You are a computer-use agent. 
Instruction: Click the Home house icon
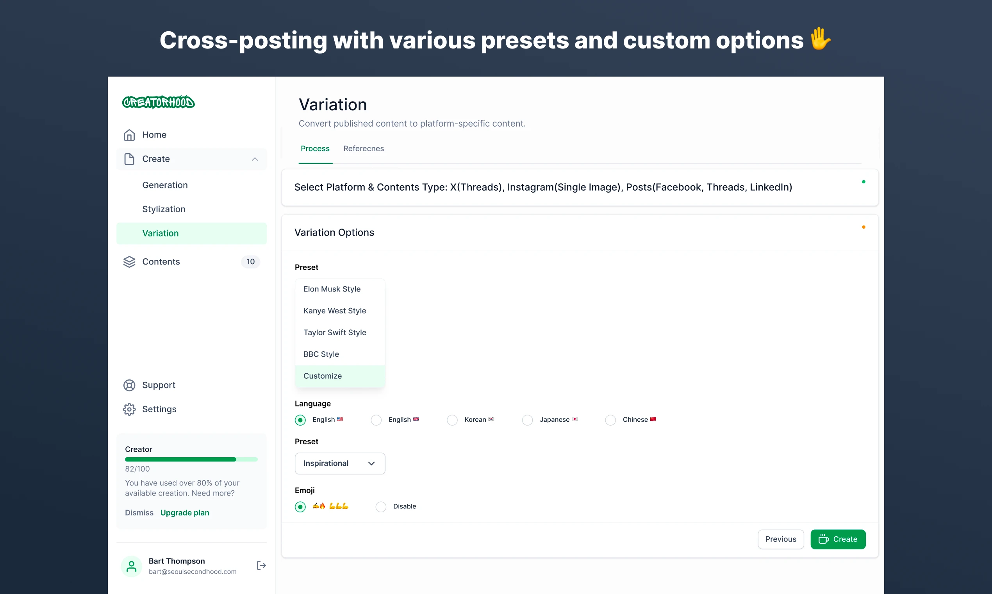pyautogui.click(x=129, y=135)
